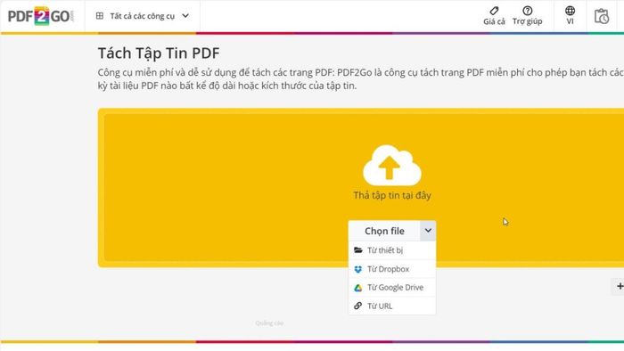Click the Chọn file button
The image size is (624, 351).
tap(384, 231)
